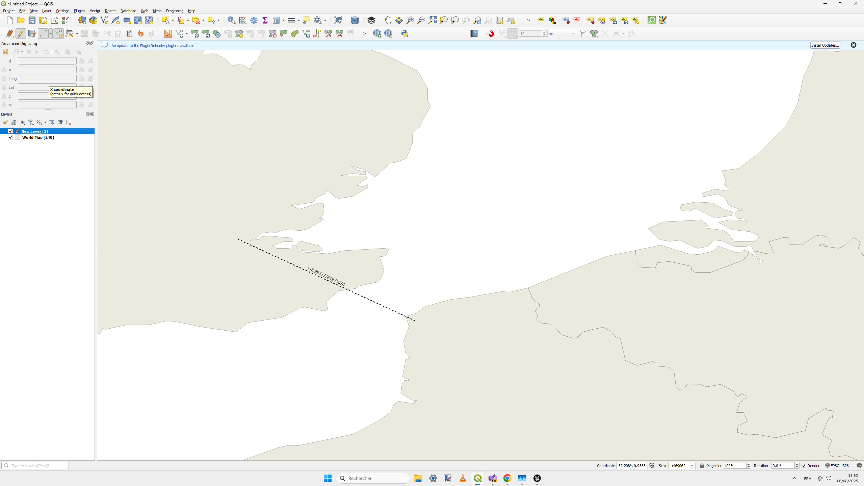
Task: Click the Pan Map hand tool
Action: (388, 20)
